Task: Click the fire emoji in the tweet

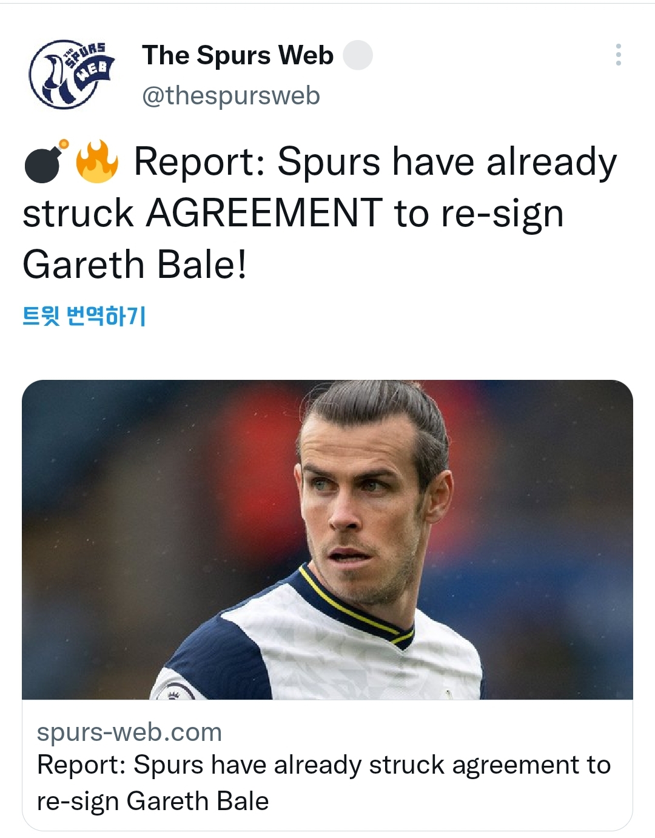Action: click(x=96, y=162)
